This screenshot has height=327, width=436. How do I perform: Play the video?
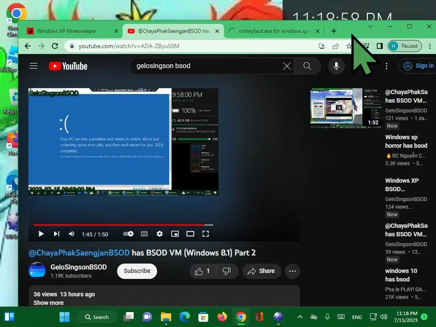pos(41,234)
